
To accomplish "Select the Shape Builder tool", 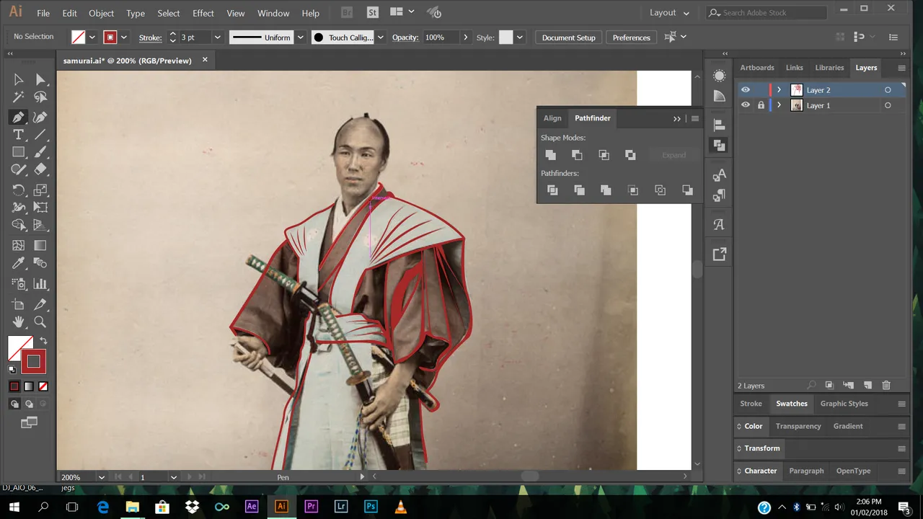I will [x=19, y=226].
